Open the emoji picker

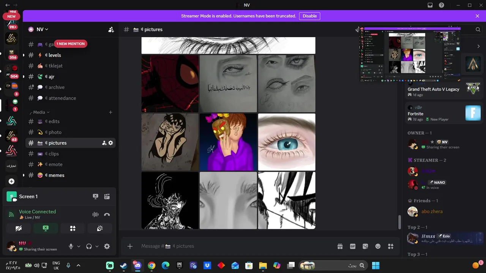click(378, 246)
